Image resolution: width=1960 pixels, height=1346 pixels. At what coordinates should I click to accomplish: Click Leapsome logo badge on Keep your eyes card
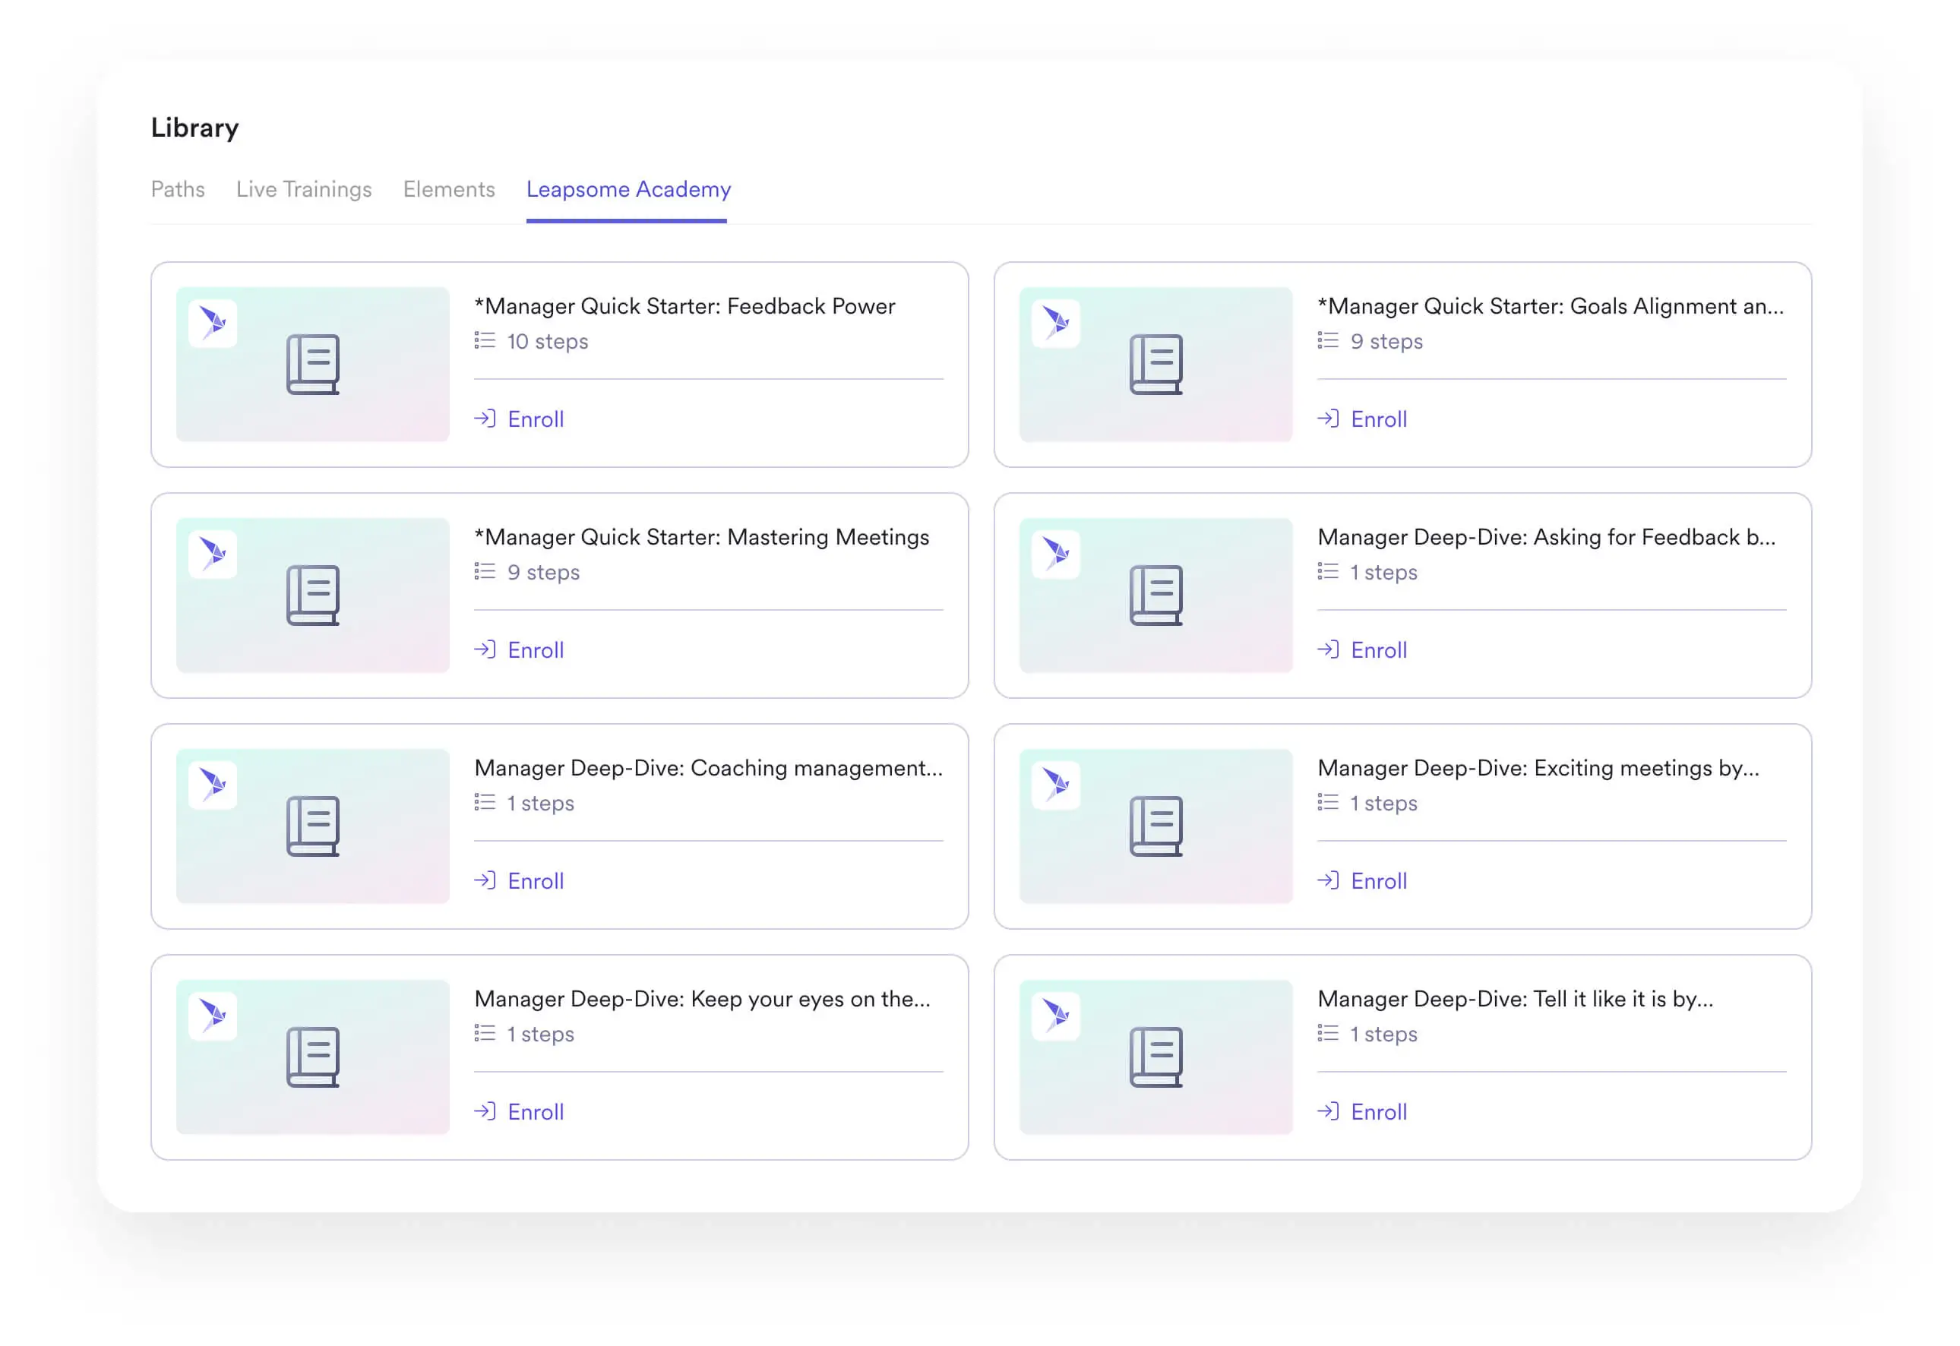[x=213, y=1016]
